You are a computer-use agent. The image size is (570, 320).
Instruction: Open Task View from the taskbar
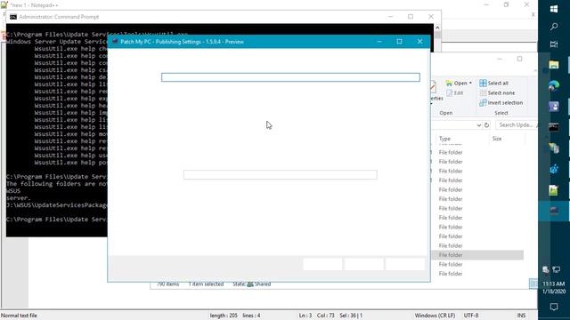554,44
